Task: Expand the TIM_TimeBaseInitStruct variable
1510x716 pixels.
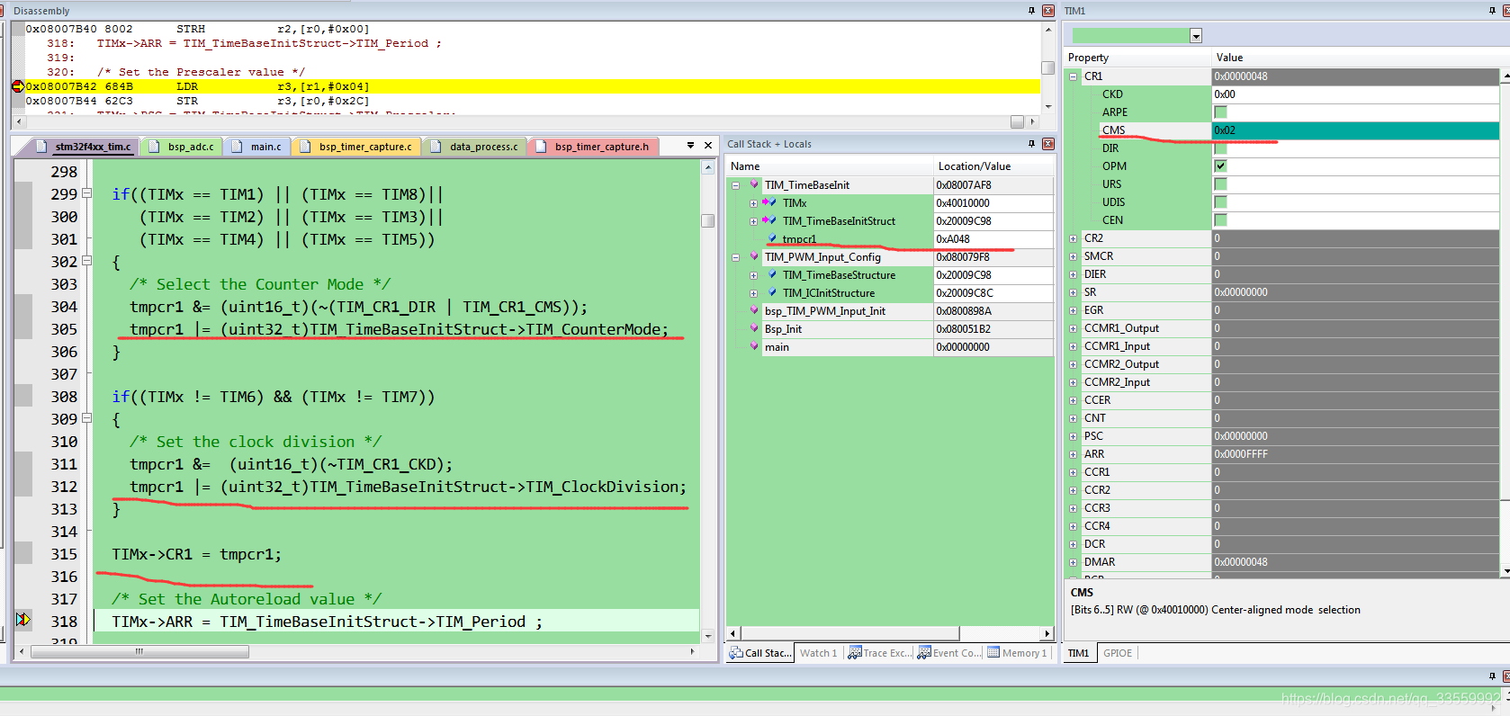Action: click(x=753, y=221)
